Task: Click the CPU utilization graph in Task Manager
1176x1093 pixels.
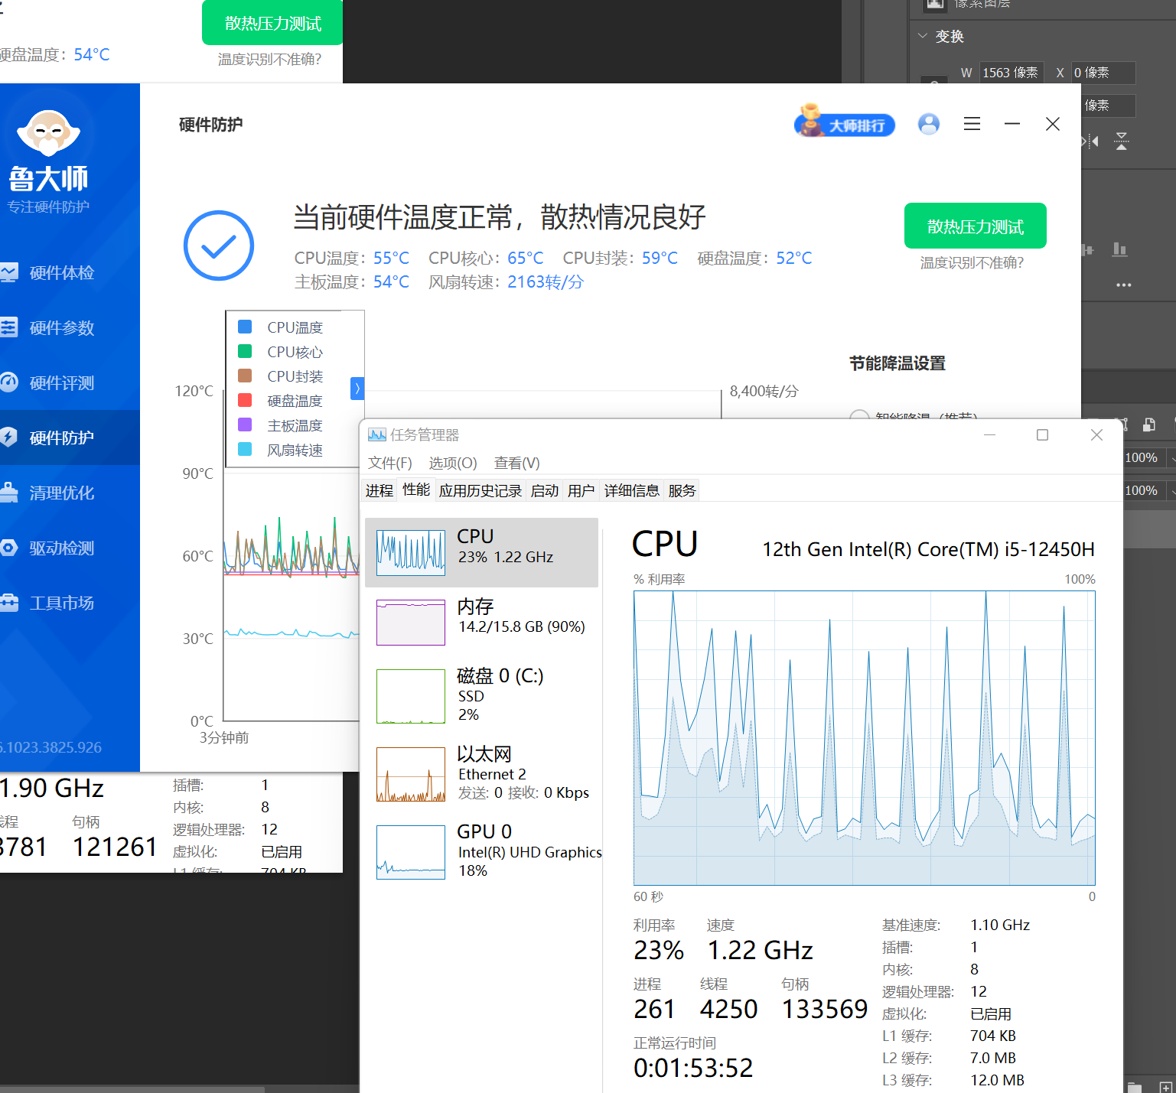Action: tap(864, 738)
